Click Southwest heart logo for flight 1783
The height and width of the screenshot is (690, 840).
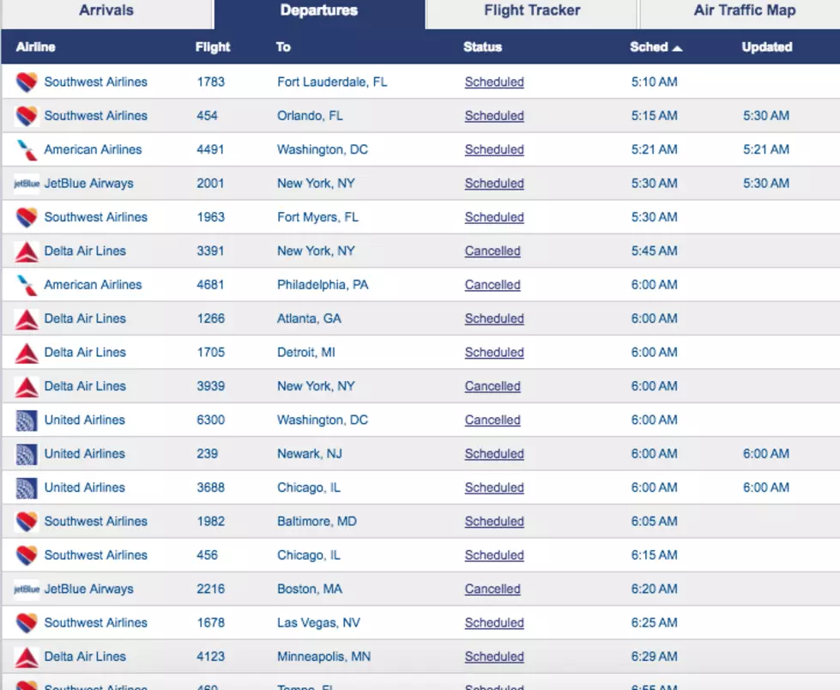click(x=27, y=82)
